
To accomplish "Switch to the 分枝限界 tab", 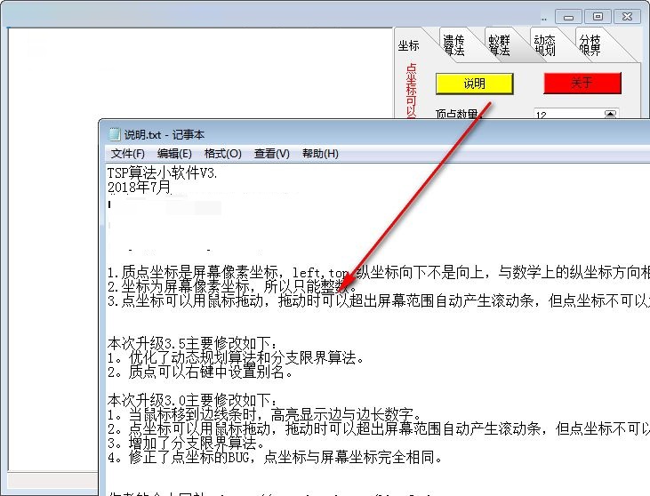I will pos(590,45).
